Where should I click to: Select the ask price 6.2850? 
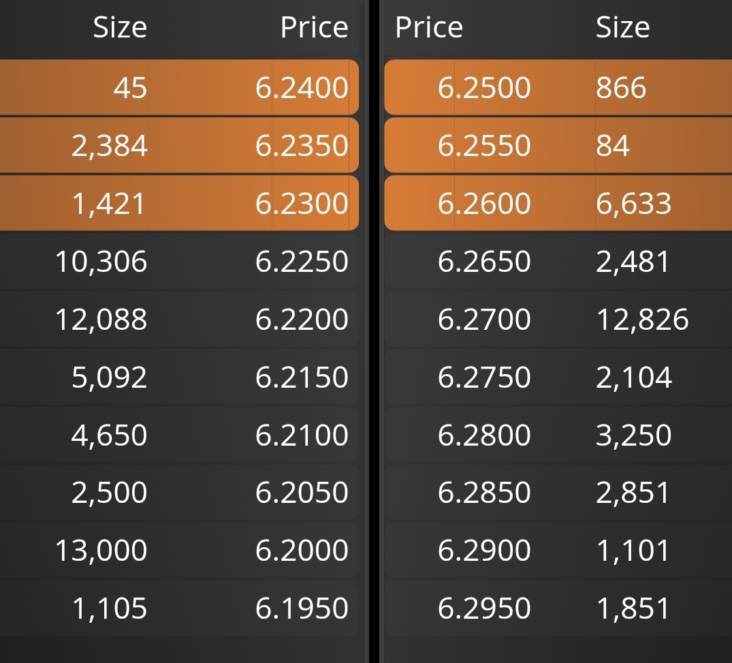tap(484, 493)
